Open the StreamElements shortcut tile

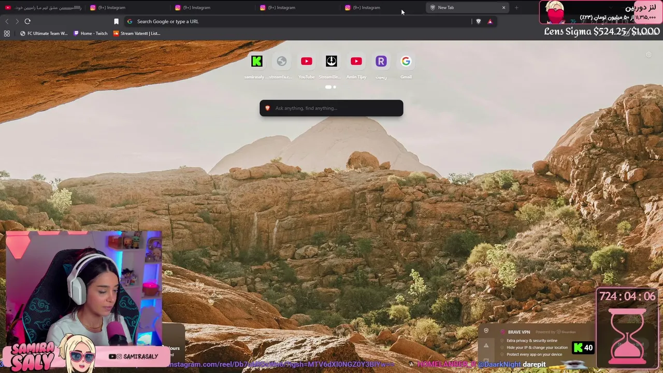coord(331,62)
